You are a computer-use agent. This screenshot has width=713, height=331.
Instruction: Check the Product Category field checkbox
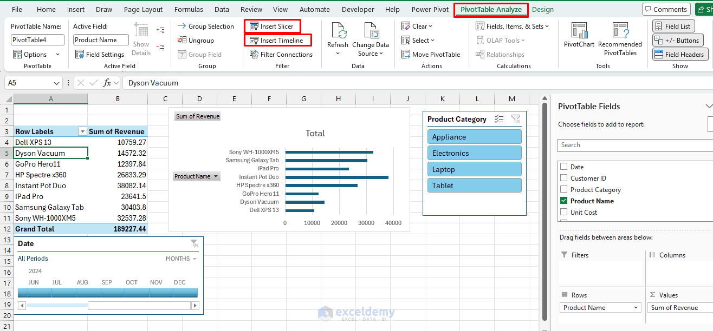(564, 190)
